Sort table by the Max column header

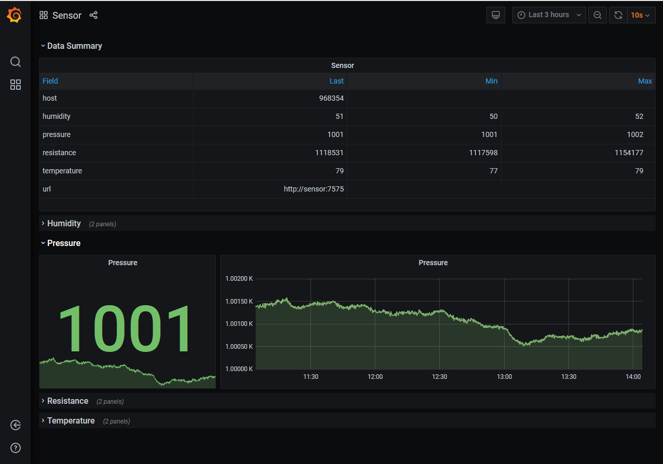click(644, 81)
